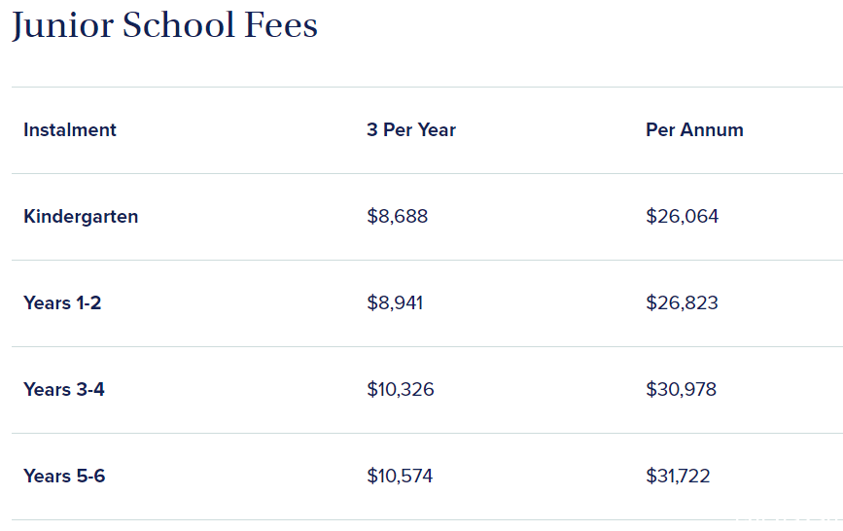The height and width of the screenshot is (531, 843).
Task: Click the $31,722 per annum value
Action: [678, 477]
